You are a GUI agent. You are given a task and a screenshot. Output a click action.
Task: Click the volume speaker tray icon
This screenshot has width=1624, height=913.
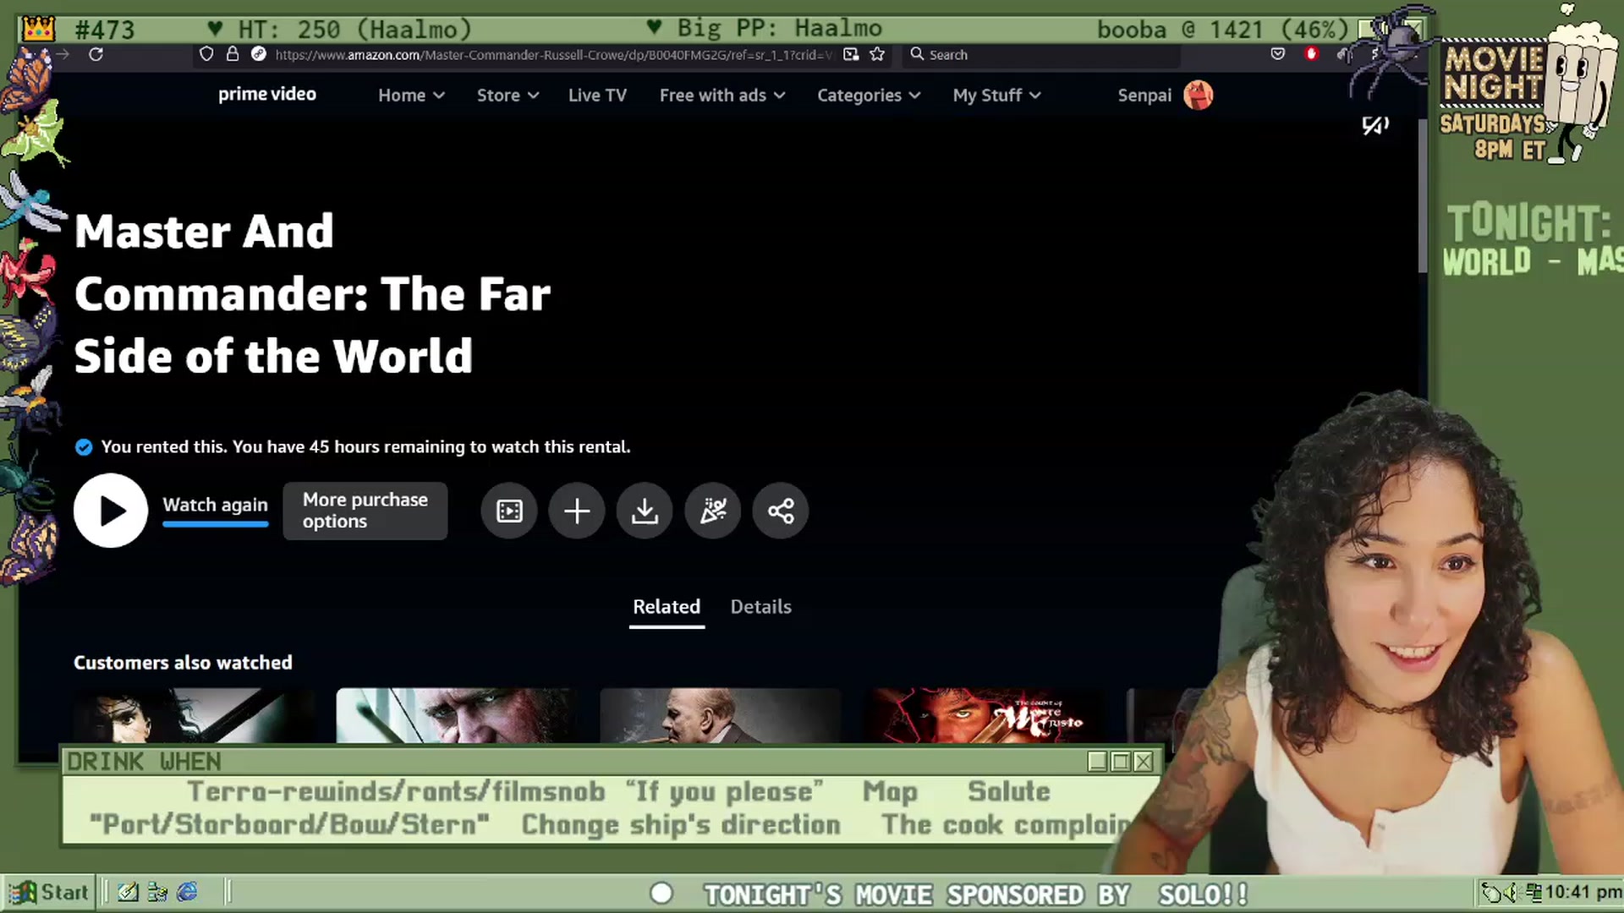pyautogui.click(x=1512, y=892)
